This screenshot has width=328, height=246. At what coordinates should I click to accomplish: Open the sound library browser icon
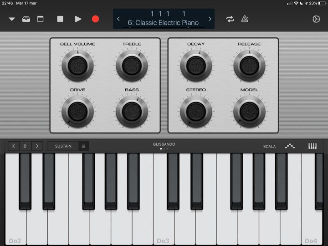(26, 19)
